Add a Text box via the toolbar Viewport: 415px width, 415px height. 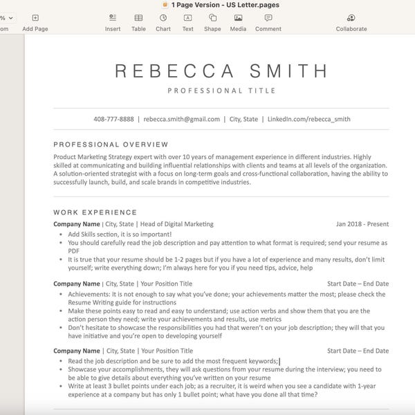point(187,18)
